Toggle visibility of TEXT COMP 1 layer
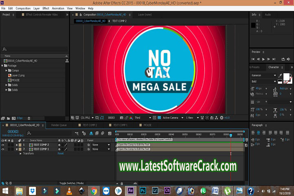 click(x=3, y=149)
